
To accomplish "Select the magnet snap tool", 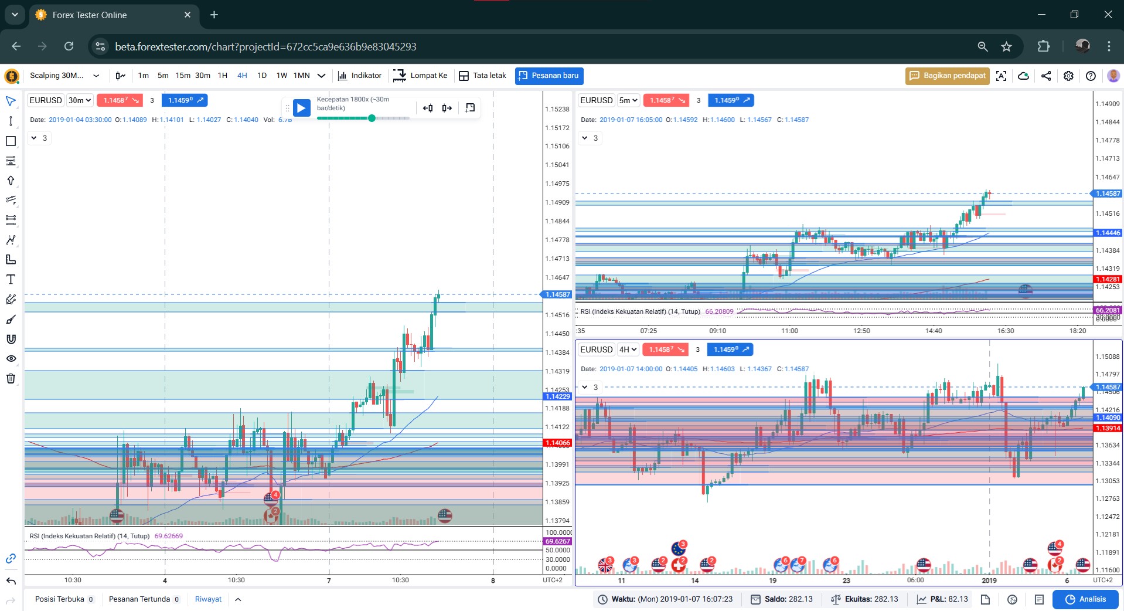I will pos(11,339).
